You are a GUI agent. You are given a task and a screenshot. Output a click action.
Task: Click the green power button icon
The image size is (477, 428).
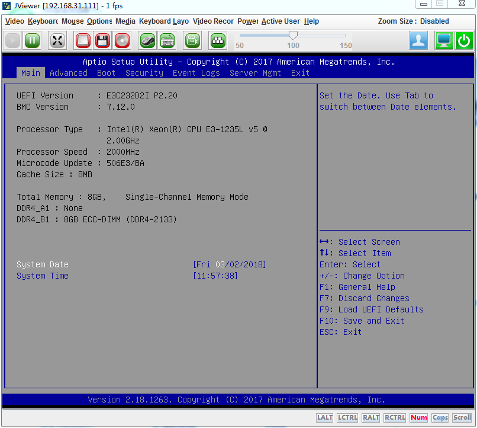click(464, 40)
